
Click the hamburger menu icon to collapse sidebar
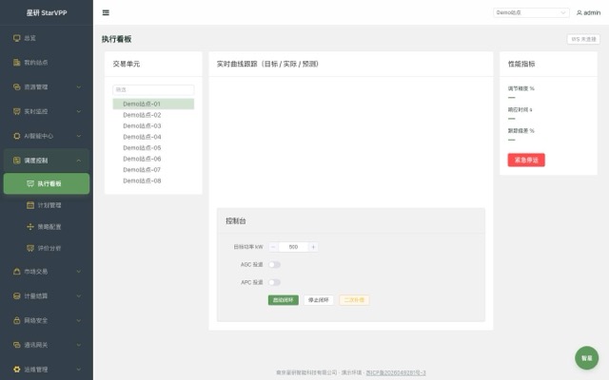(106, 12)
